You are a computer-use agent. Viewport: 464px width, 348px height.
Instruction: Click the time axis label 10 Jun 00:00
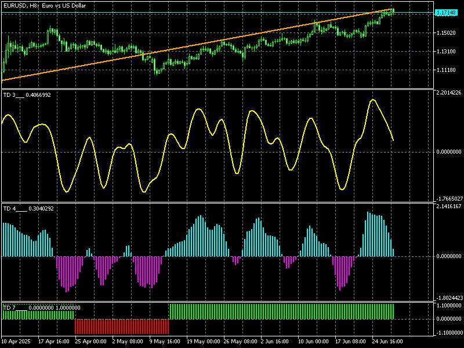click(313, 342)
